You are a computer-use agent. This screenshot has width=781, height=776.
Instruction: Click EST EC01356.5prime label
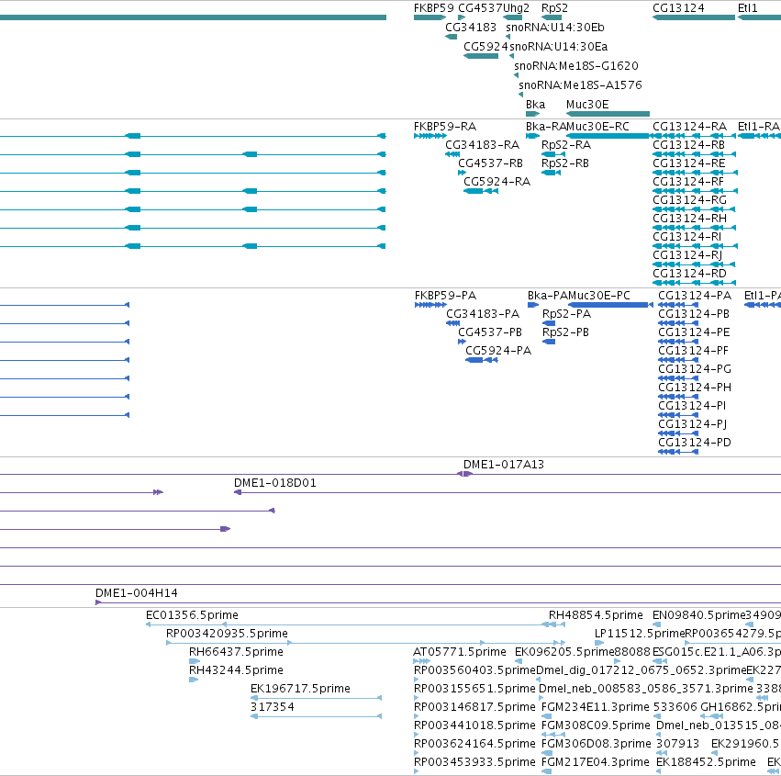coord(192,614)
